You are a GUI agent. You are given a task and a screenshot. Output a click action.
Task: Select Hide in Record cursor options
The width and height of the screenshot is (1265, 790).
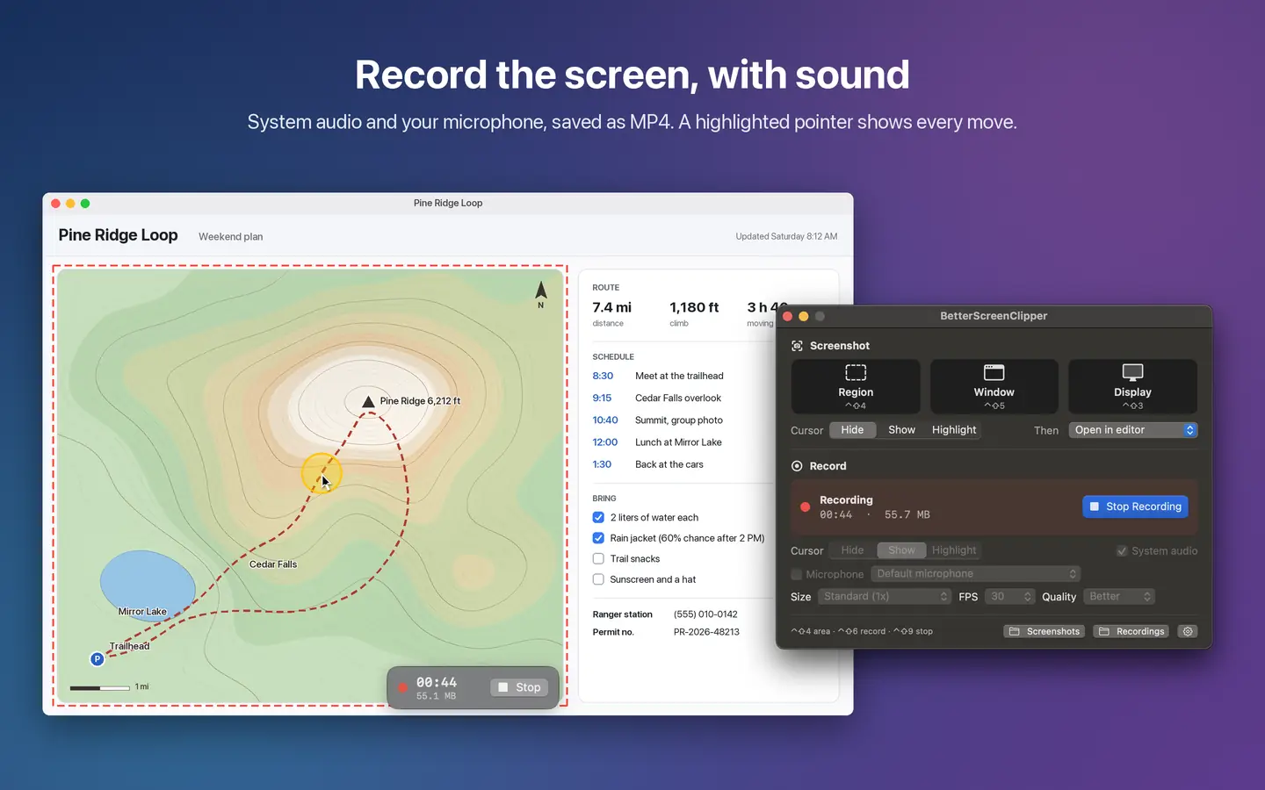[852, 550]
